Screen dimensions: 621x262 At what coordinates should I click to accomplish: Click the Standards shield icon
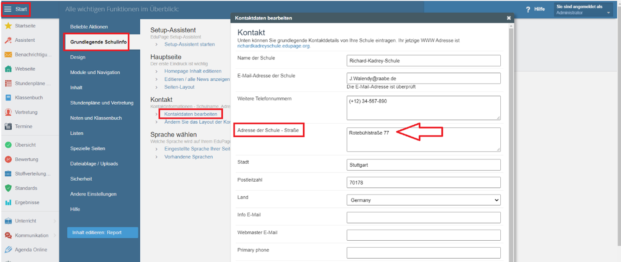click(x=8, y=188)
